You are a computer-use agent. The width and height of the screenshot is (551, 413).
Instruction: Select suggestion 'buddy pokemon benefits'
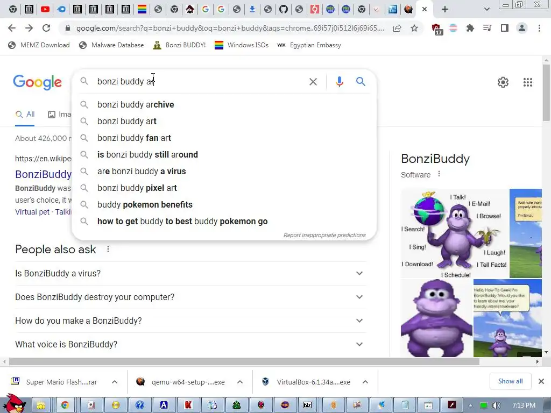pos(224,205)
